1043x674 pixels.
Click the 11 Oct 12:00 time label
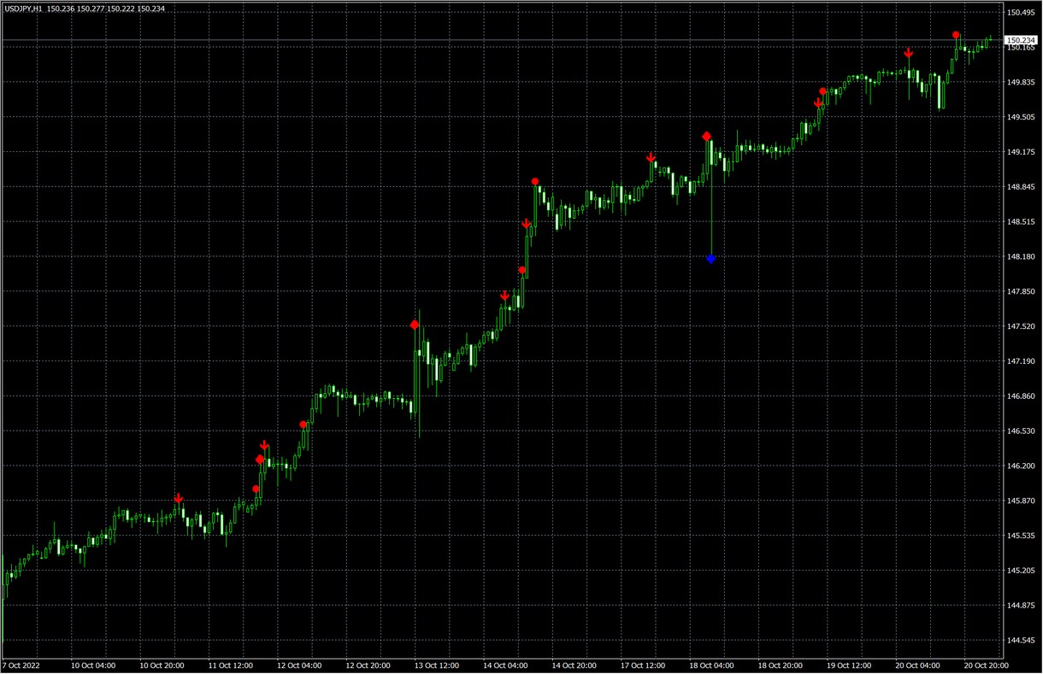[231, 665]
